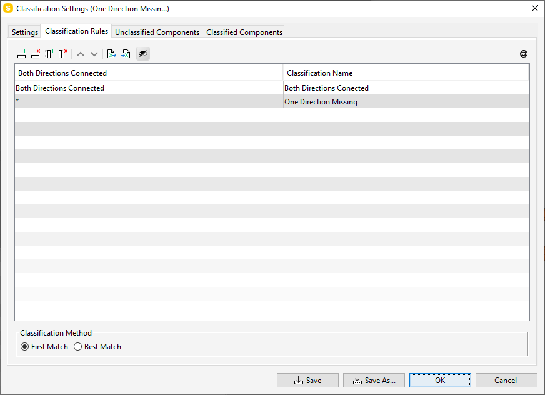
Task: Move the selected rule down
Action: coord(94,54)
